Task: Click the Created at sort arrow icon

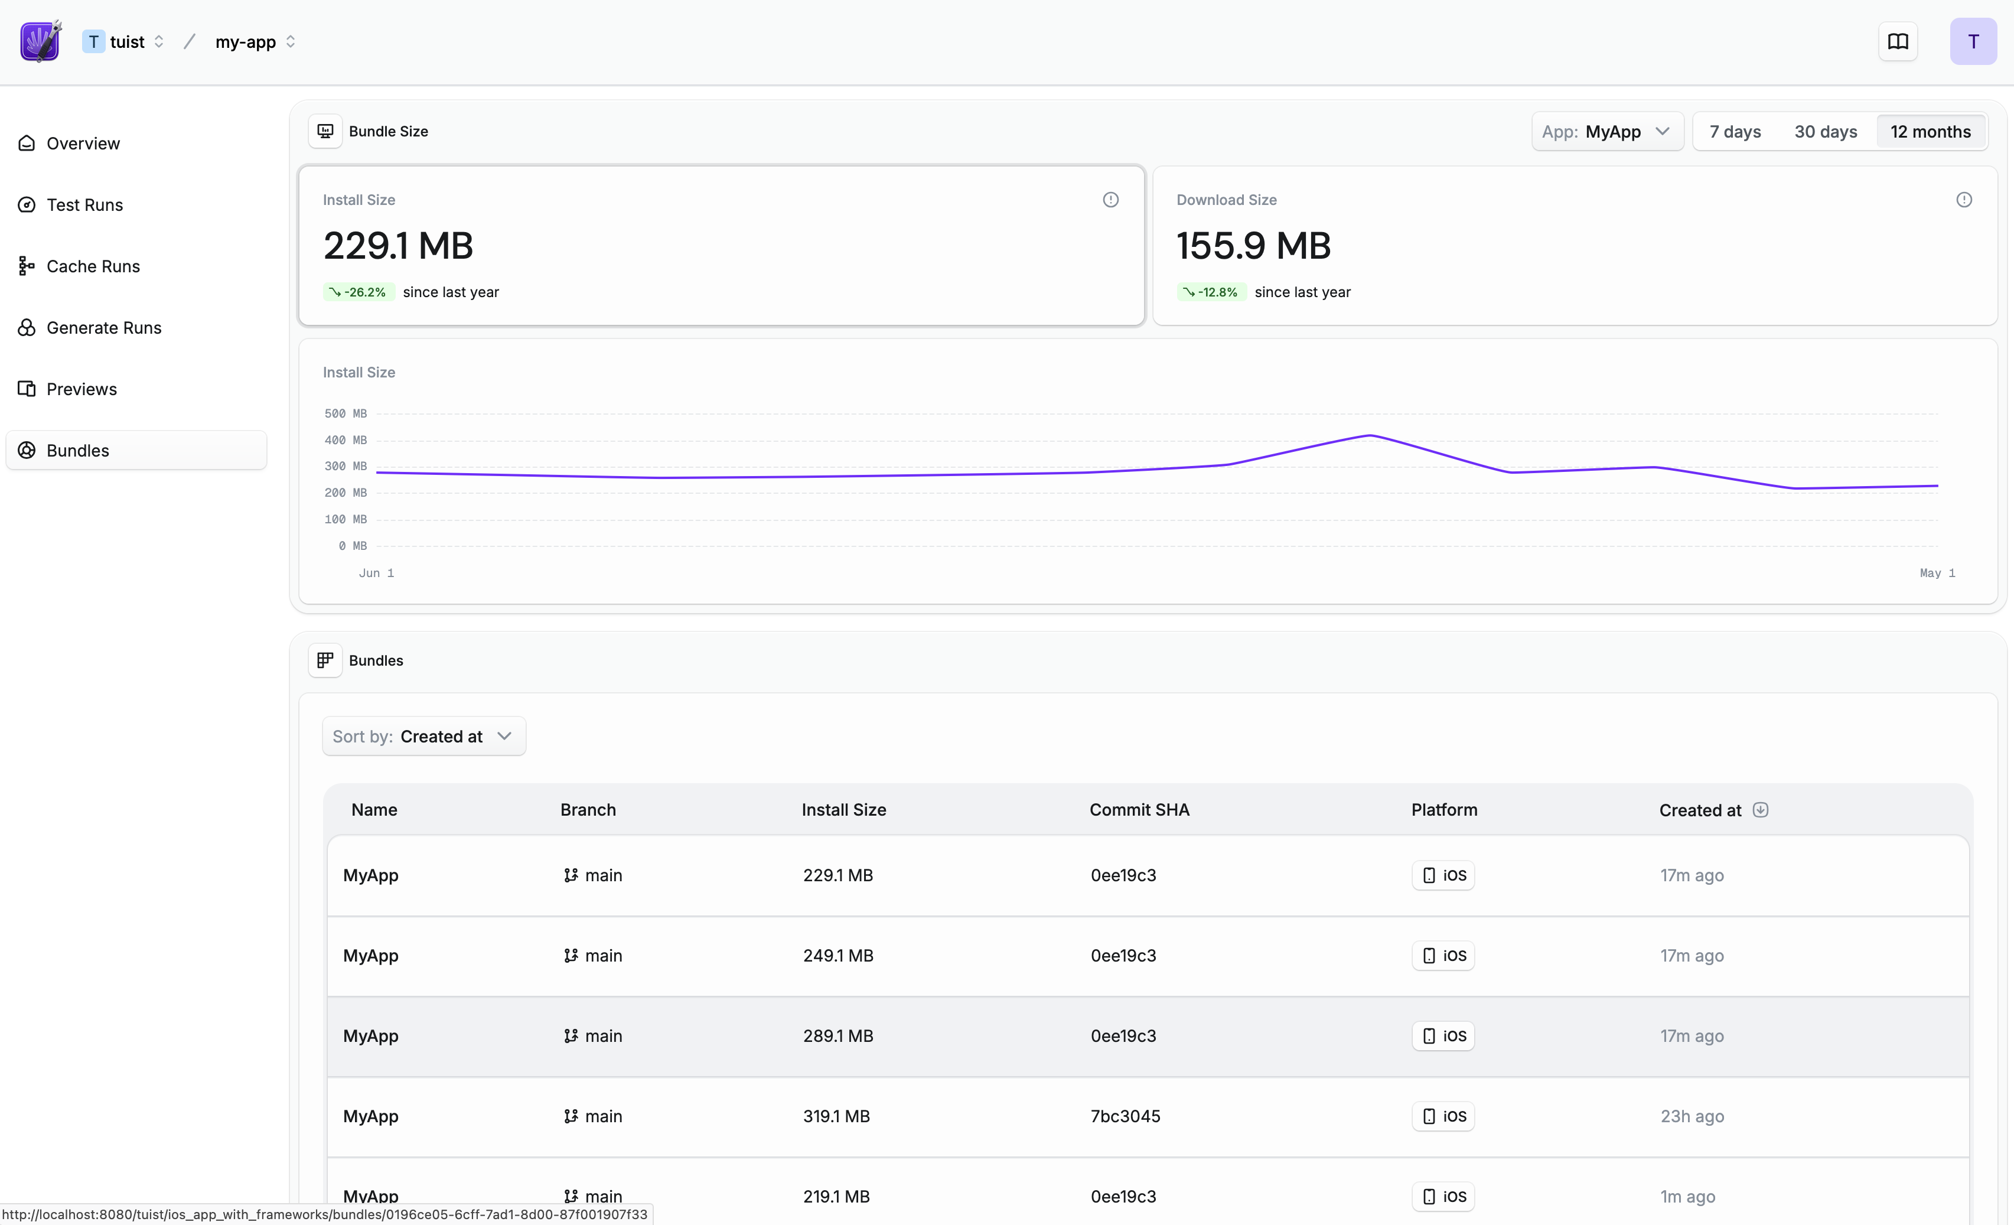Action: click(1761, 810)
